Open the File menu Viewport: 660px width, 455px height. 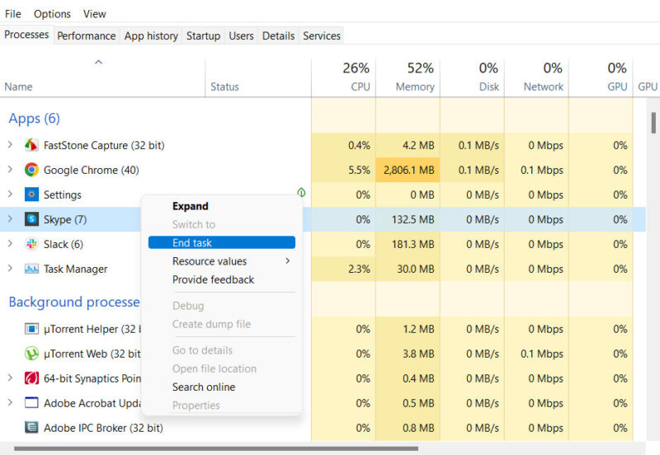pyautogui.click(x=12, y=14)
